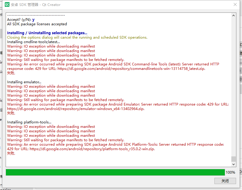The width and height of the screenshot is (242, 190).
Task: Click the 失败 text under platform-tools section
Action: tap(11, 153)
